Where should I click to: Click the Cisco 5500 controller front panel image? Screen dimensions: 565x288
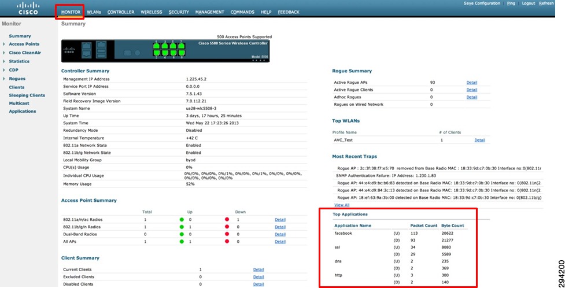(x=165, y=51)
